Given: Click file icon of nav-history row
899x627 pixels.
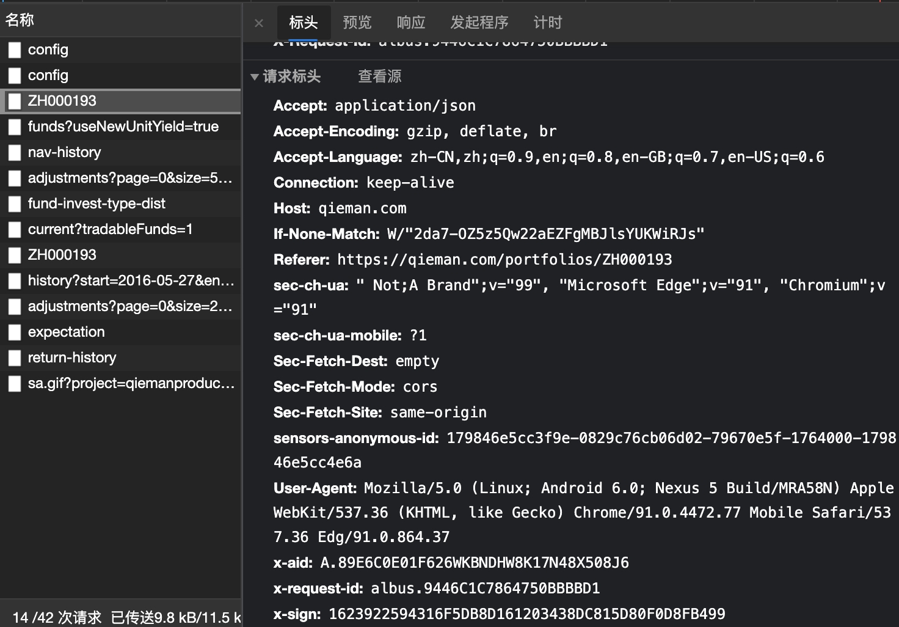Looking at the screenshot, I should tap(15, 152).
